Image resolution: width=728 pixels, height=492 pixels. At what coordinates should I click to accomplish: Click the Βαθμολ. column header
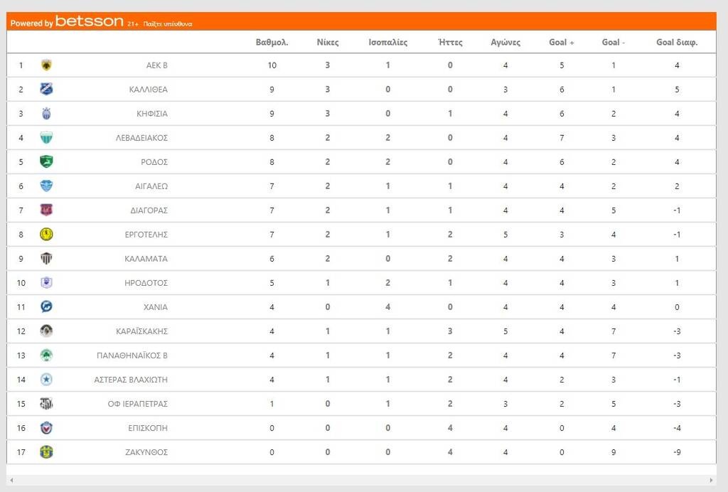[272, 42]
